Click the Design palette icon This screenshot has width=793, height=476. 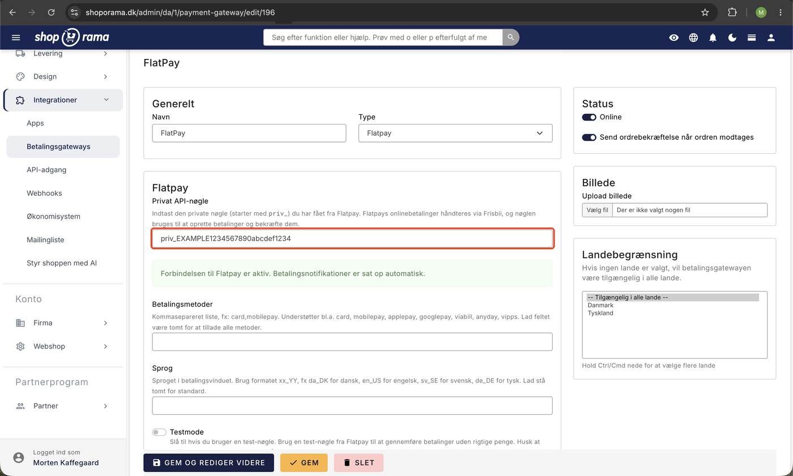[x=20, y=76]
